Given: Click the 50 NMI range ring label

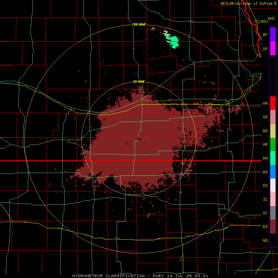Looking at the screenshot, I should 139,82.
